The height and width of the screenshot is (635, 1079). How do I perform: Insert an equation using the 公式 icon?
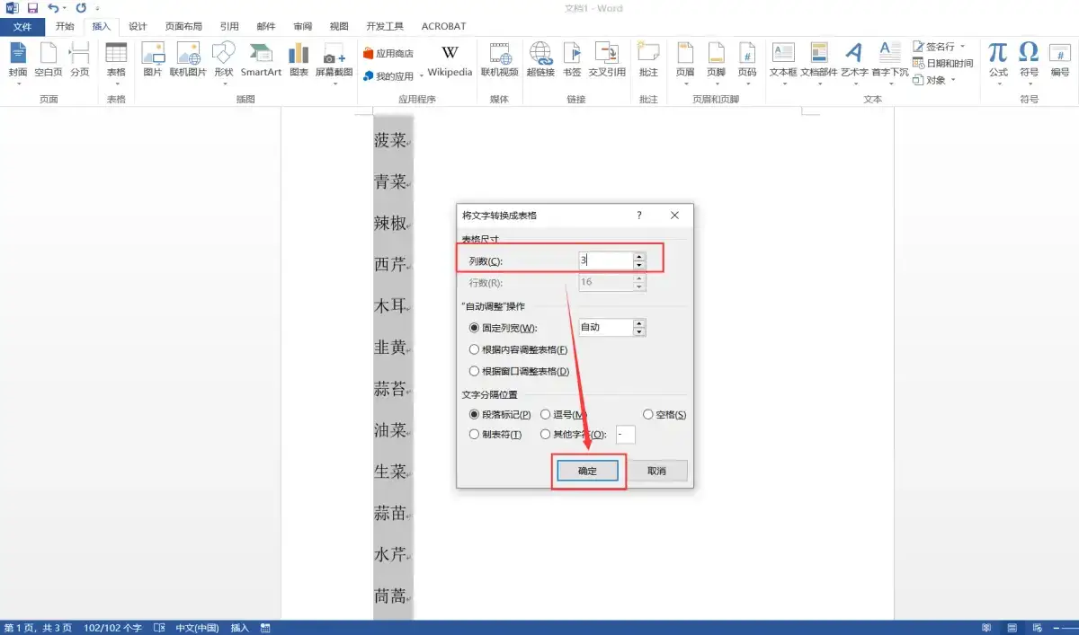point(996,61)
